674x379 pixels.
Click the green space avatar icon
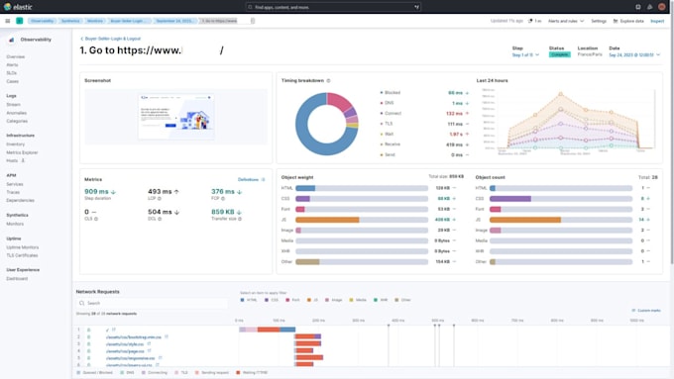point(20,21)
